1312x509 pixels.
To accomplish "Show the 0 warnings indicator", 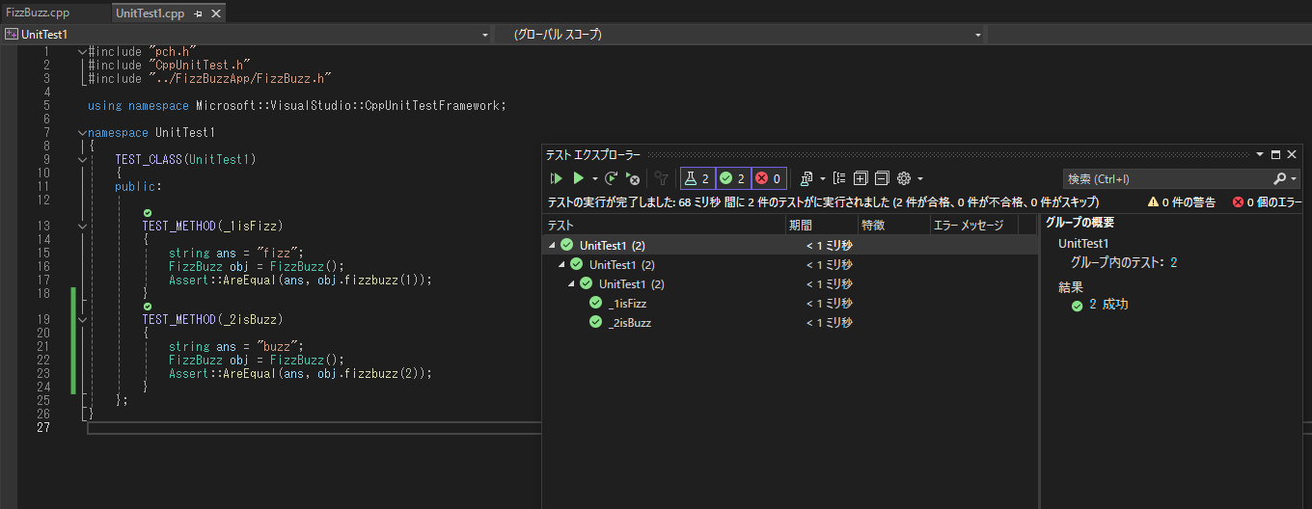I will click(1182, 202).
